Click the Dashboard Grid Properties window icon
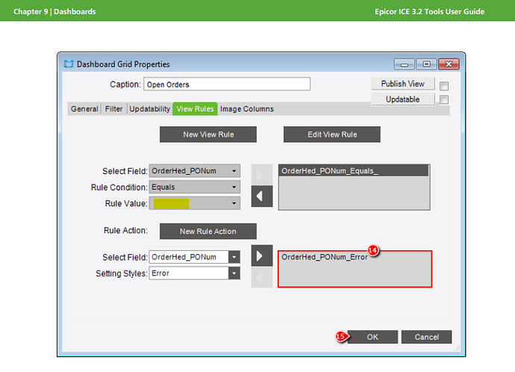The height and width of the screenshot is (372, 515). 69,63
